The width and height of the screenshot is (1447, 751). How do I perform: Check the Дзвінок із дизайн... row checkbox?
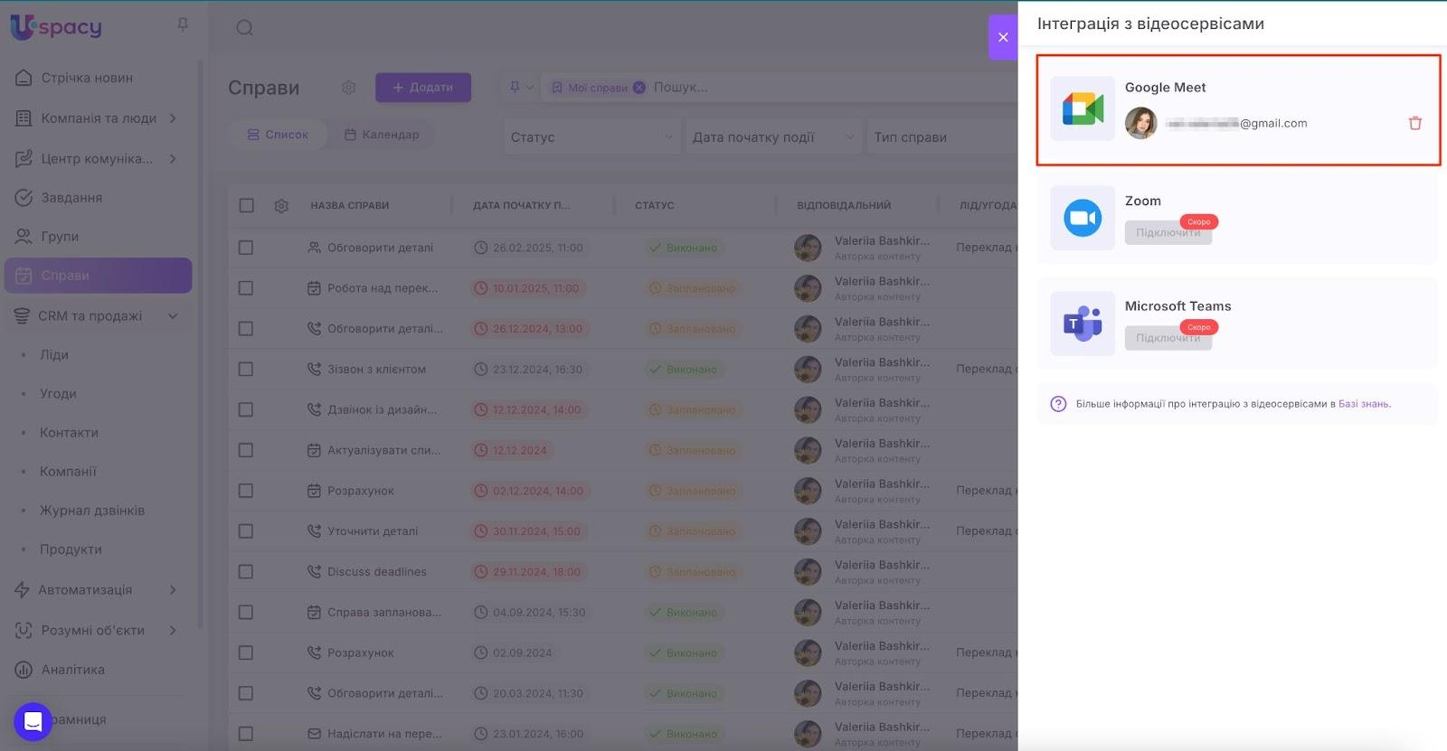coord(246,409)
